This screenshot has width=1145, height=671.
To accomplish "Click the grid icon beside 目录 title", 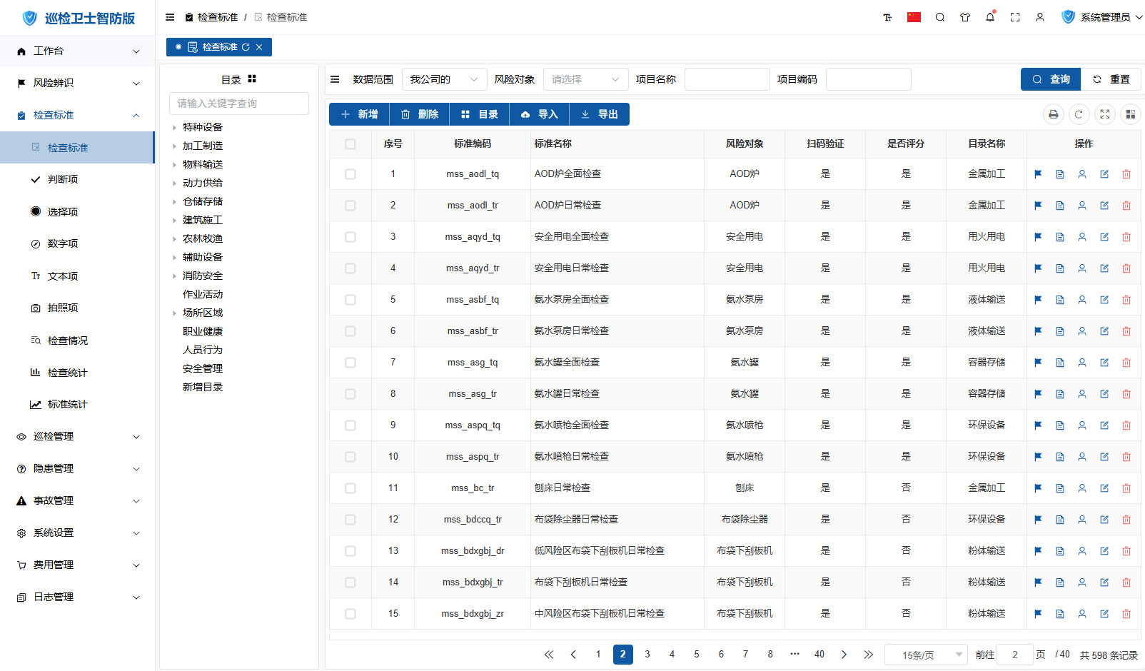I will pyautogui.click(x=252, y=79).
